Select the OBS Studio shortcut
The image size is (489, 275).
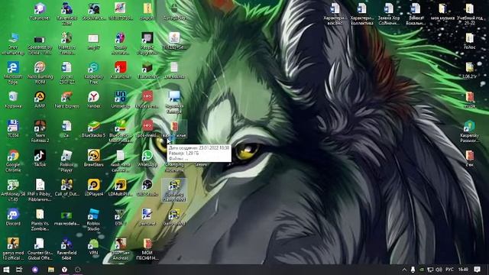coord(147,187)
